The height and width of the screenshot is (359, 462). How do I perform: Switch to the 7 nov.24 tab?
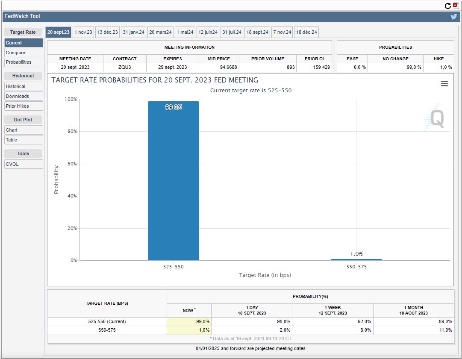[x=282, y=32]
